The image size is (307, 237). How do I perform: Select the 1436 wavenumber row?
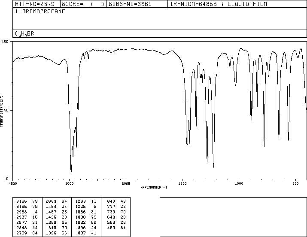pos(56,217)
